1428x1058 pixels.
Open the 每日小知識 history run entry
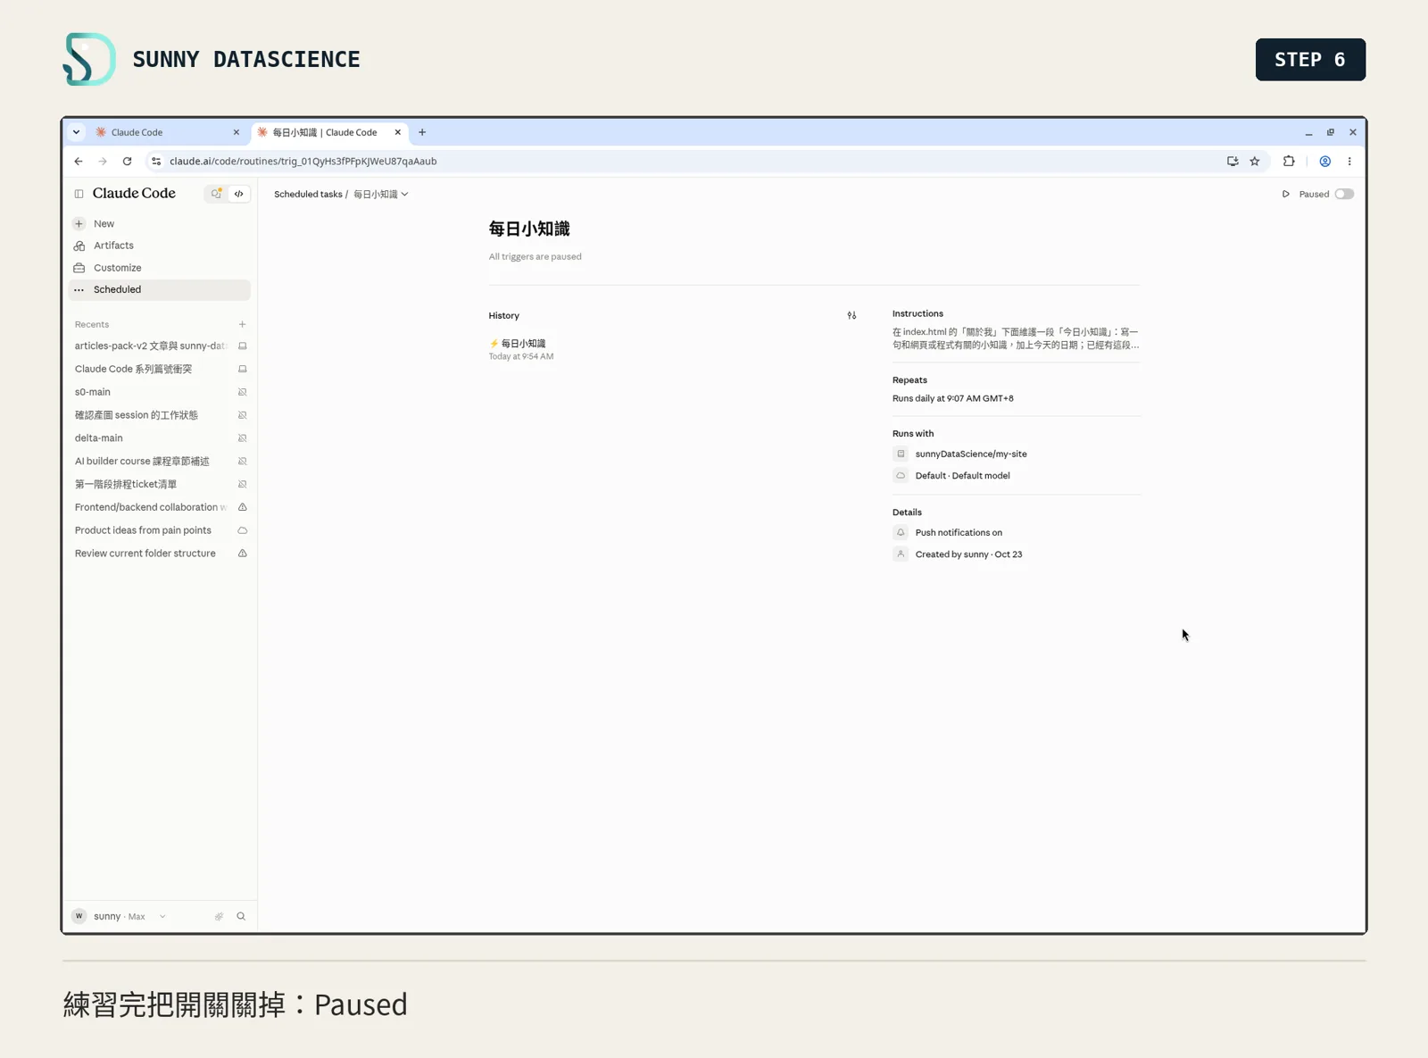521,349
